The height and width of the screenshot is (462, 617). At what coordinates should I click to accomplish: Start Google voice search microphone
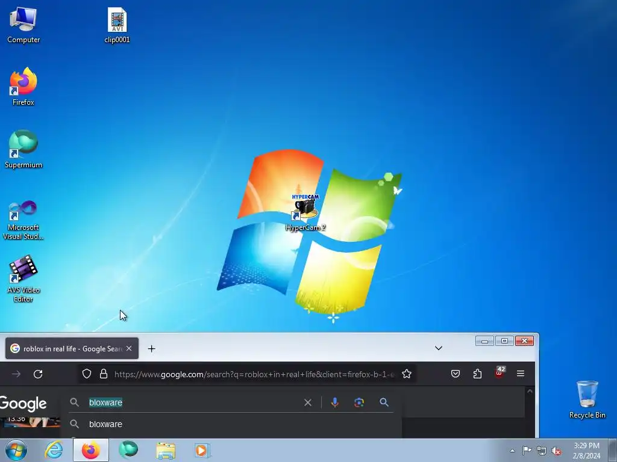point(335,402)
